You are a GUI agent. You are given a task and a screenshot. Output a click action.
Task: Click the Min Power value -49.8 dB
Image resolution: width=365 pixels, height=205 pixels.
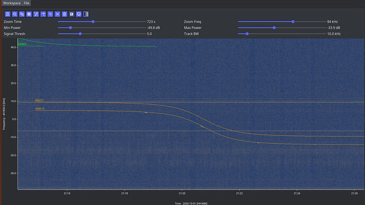(153, 27)
